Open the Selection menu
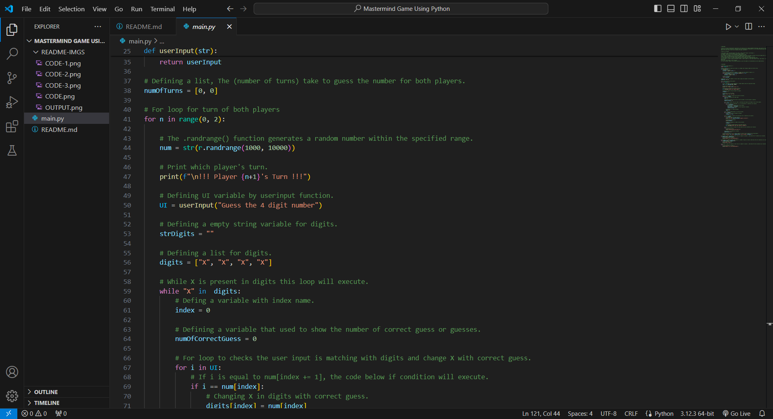773x419 pixels. [71, 9]
